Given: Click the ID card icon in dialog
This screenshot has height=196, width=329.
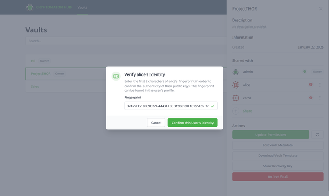Looking at the screenshot, I should click(116, 77).
